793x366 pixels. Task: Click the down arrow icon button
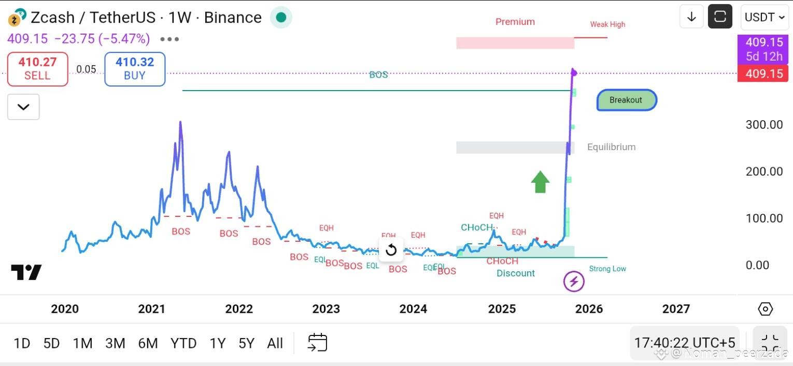[x=691, y=17]
